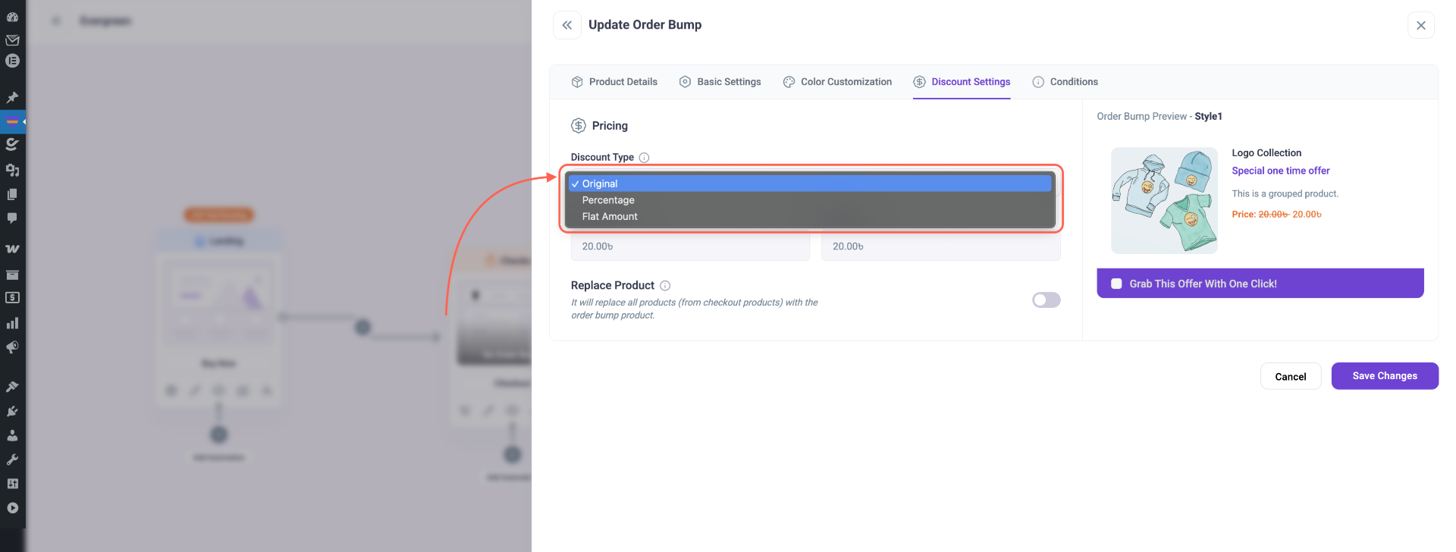
Task: Open the Comments icon in the sidebar
Action: [x=12, y=218]
